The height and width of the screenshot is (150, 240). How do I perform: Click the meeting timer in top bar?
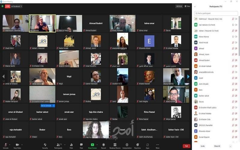179,6
